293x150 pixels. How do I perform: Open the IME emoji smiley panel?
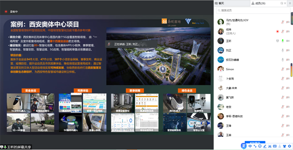coord(260,146)
